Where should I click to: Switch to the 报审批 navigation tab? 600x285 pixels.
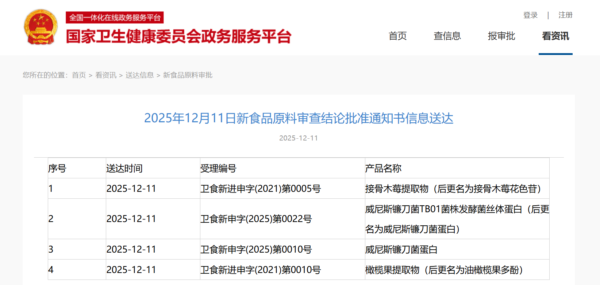501,36
